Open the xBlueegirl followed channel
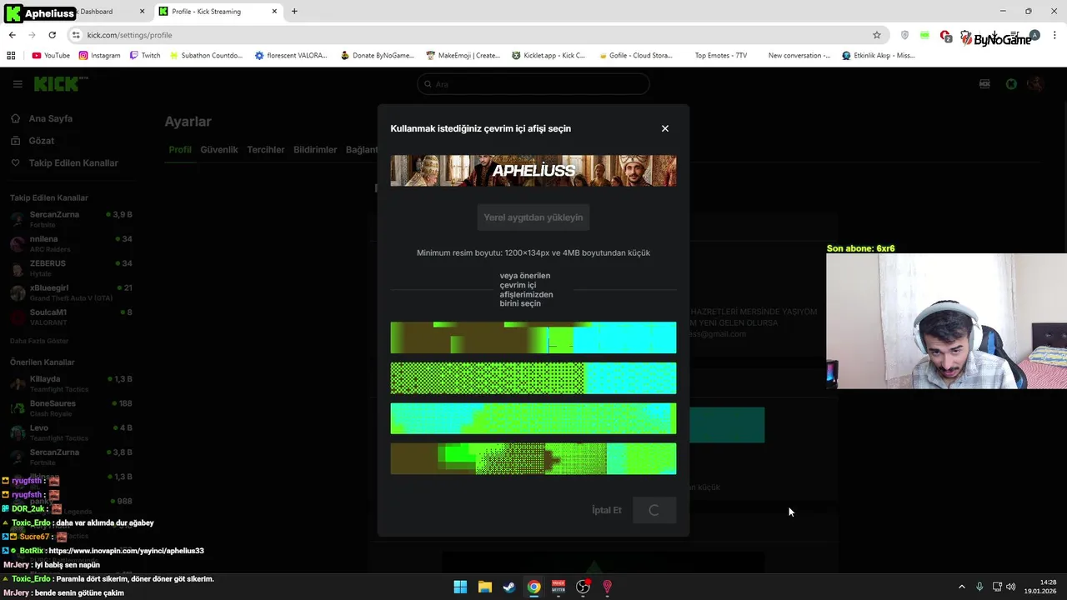Image resolution: width=1067 pixels, height=600 pixels. [x=71, y=292]
